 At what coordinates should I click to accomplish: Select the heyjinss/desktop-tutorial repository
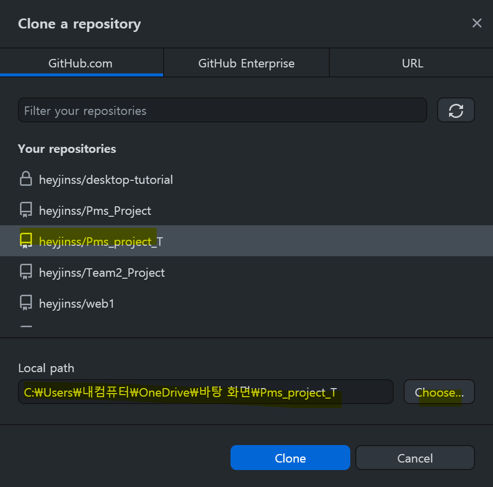click(246, 179)
